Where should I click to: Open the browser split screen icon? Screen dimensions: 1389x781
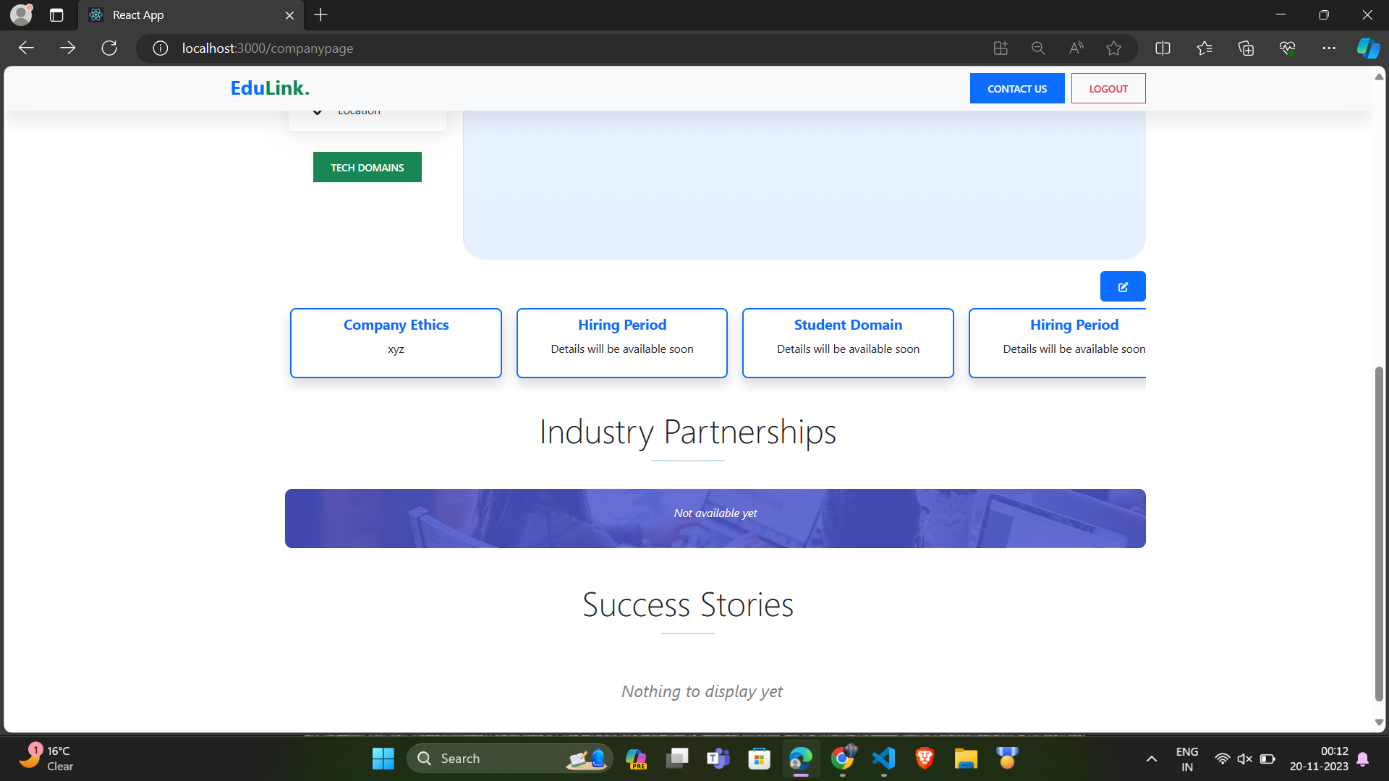[x=1163, y=48]
